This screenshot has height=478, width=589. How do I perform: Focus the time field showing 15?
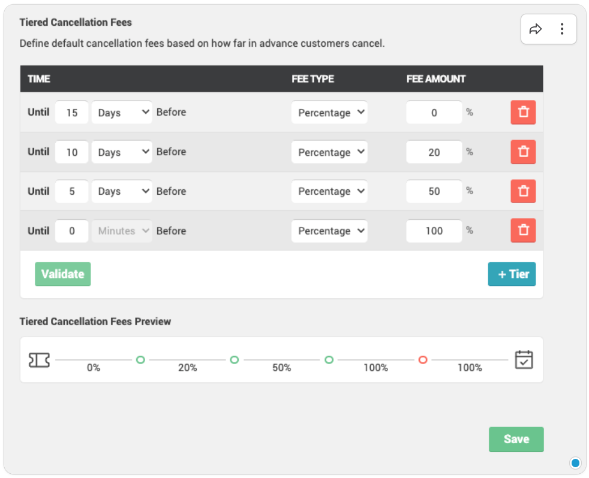72,112
